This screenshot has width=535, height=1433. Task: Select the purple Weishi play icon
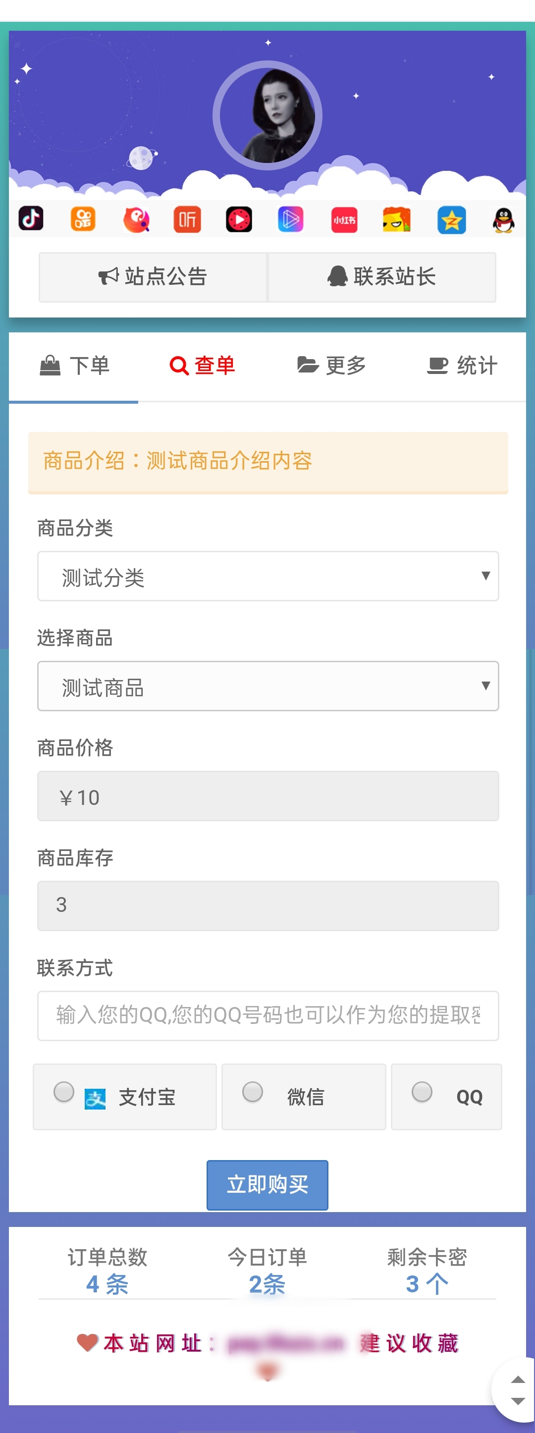pyautogui.click(x=290, y=219)
